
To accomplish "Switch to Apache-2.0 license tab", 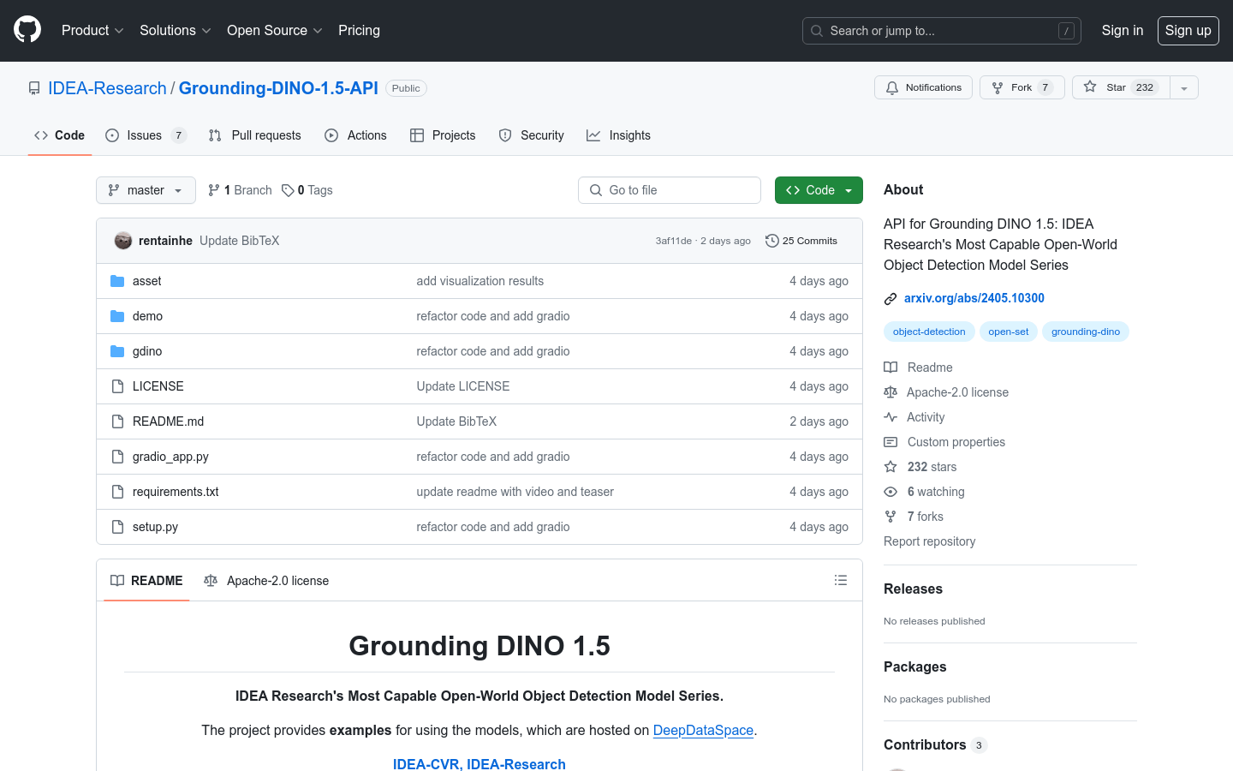I will [x=266, y=581].
